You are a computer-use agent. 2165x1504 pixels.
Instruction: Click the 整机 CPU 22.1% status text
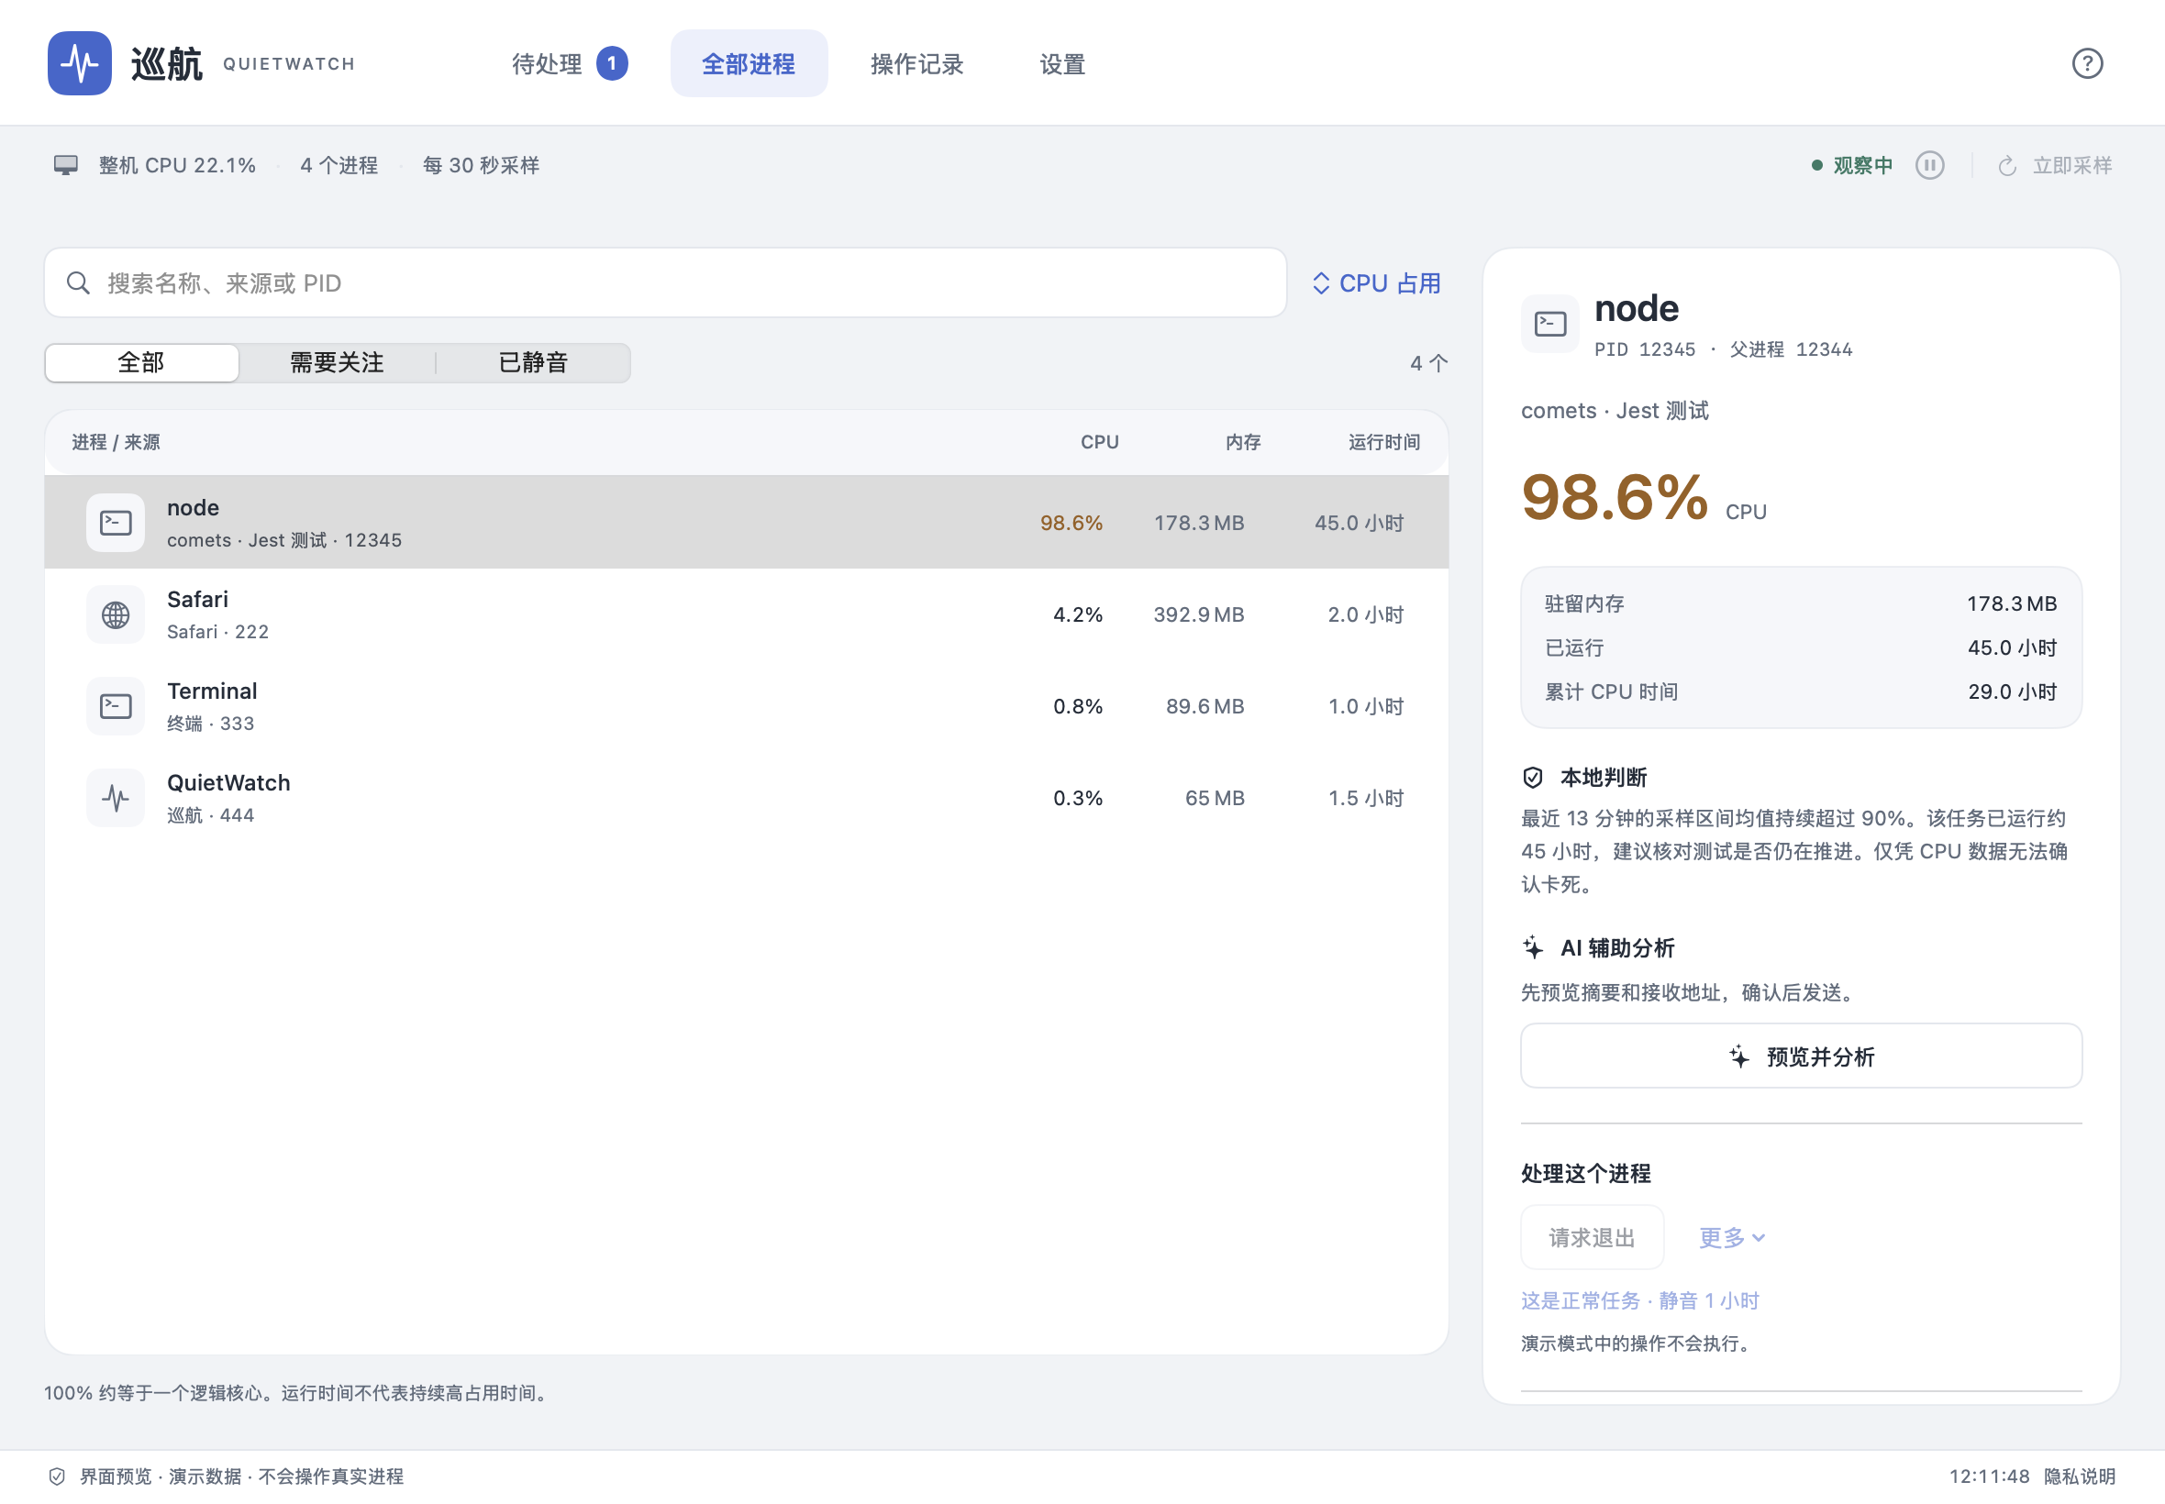[x=177, y=165]
